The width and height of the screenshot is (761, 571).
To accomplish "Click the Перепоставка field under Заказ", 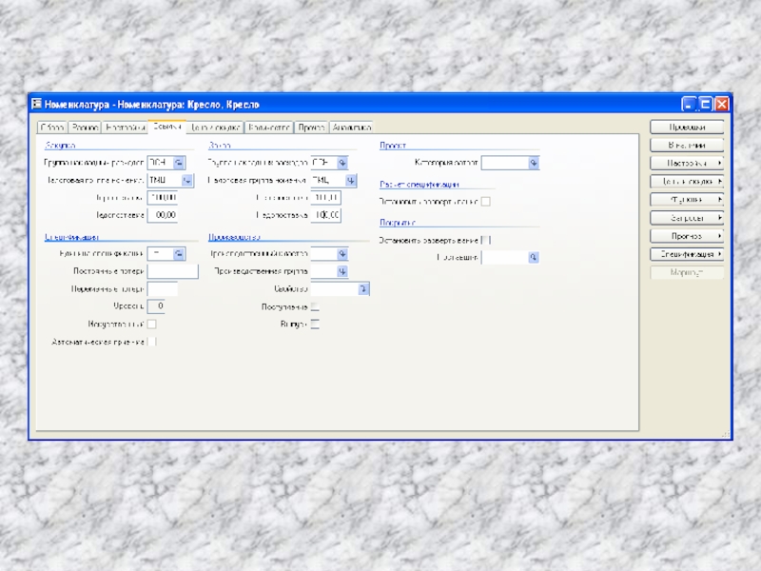I will tap(325, 198).
